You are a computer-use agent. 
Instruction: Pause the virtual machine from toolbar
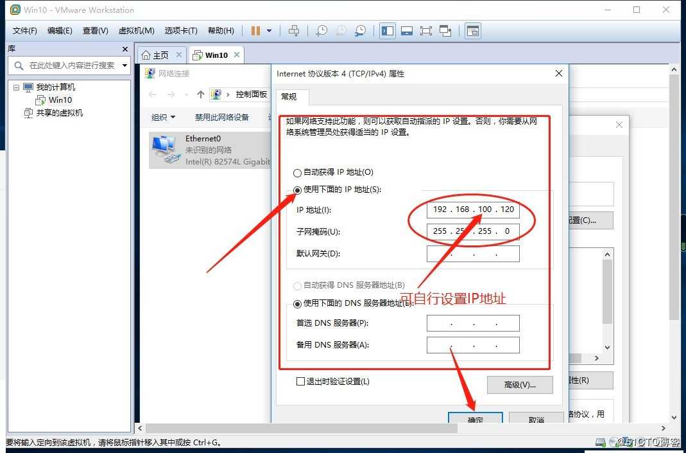tap(255, 31)
